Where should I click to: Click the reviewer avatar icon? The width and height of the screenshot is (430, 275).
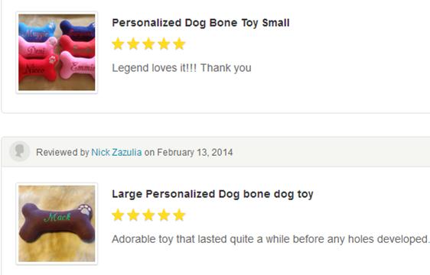point(19,151)
